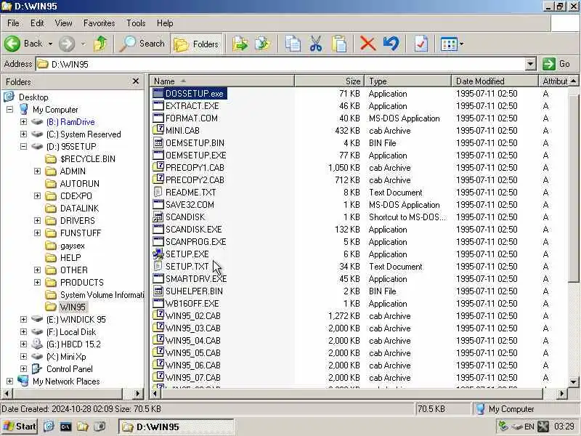
Task: Collapse the (D:) 95SETUP node
Action: click(23, 147)
